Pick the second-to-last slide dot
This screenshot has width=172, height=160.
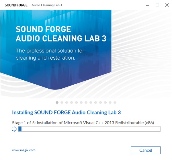(x=110, y=102)
